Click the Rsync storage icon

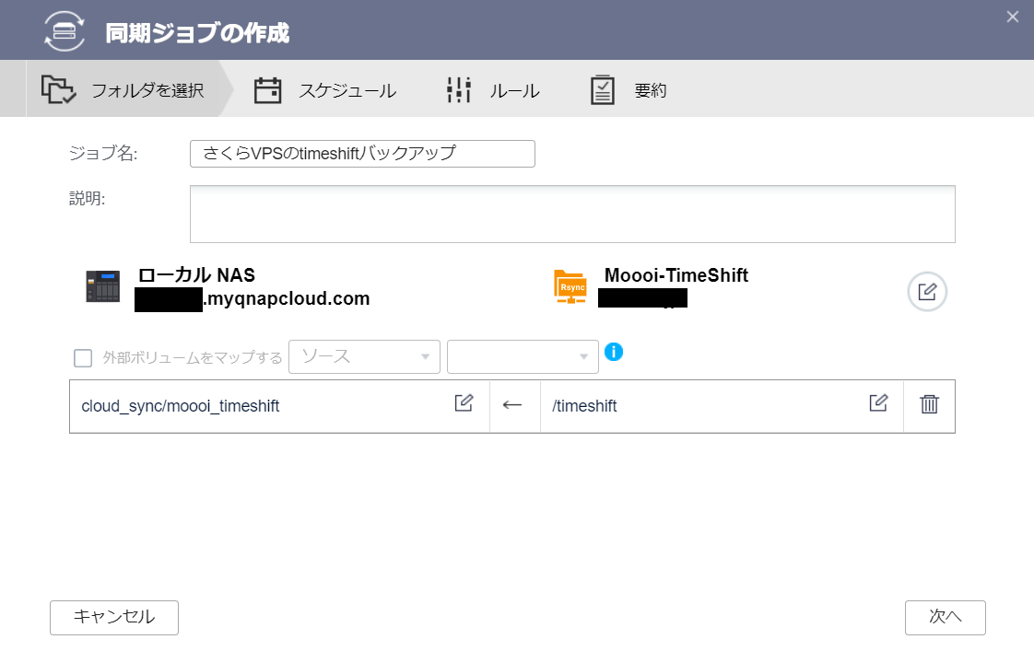click(570, 286)
